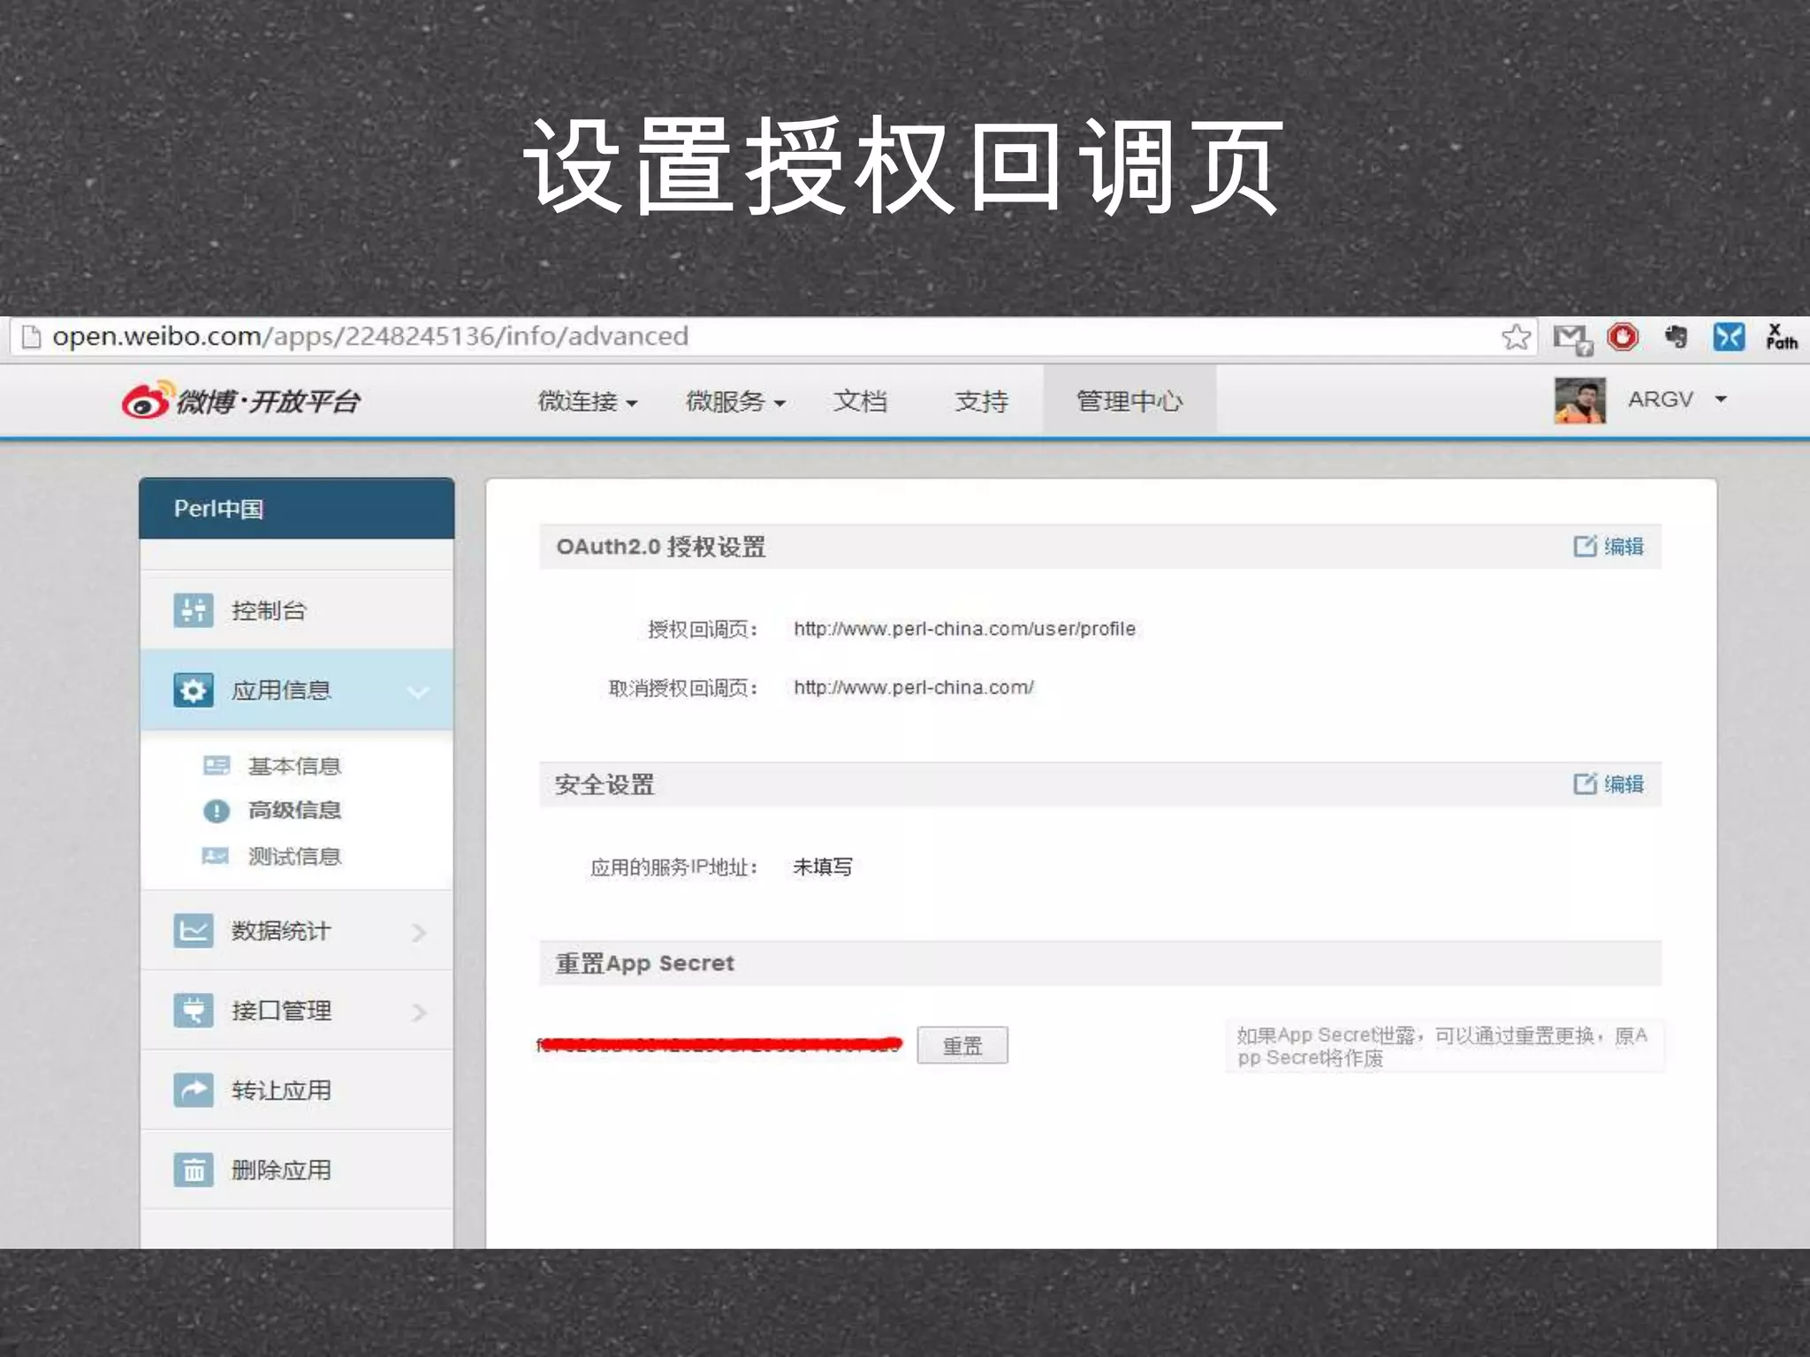Click the blue X extension icon
This screenshot has height=1357, width=1810.
click(x=1729, y=337)
